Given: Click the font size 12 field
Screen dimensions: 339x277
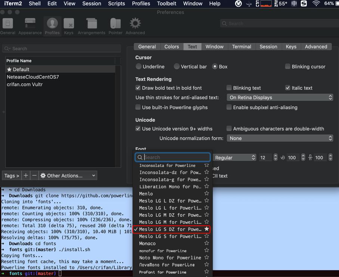Looking at the screenshot, I should point(266,158).
